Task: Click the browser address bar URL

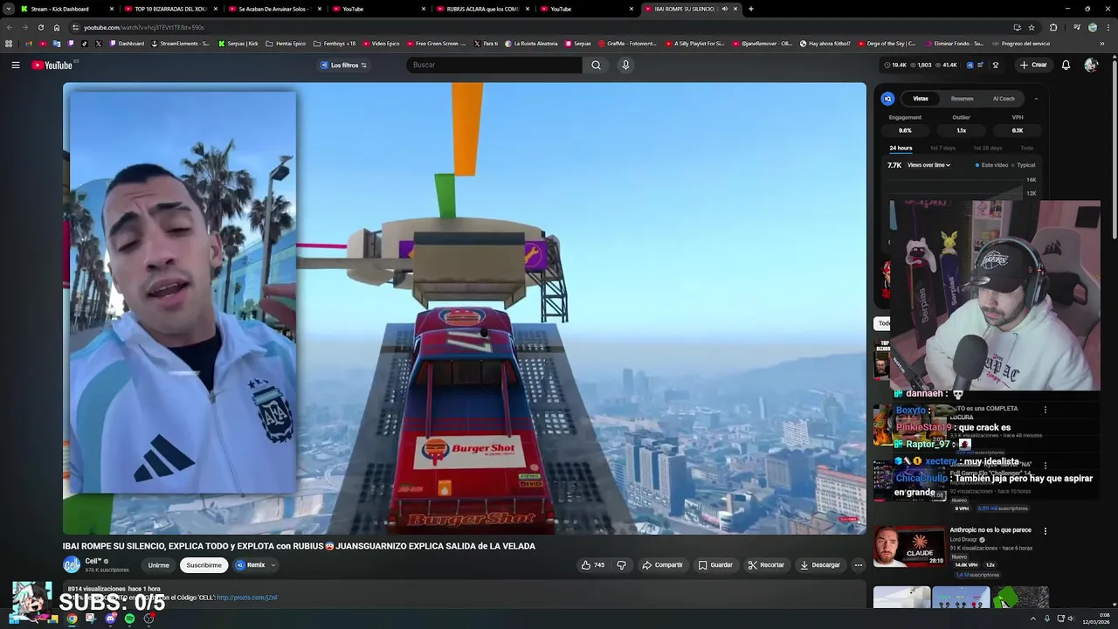Action: click(x=144, y=27)
